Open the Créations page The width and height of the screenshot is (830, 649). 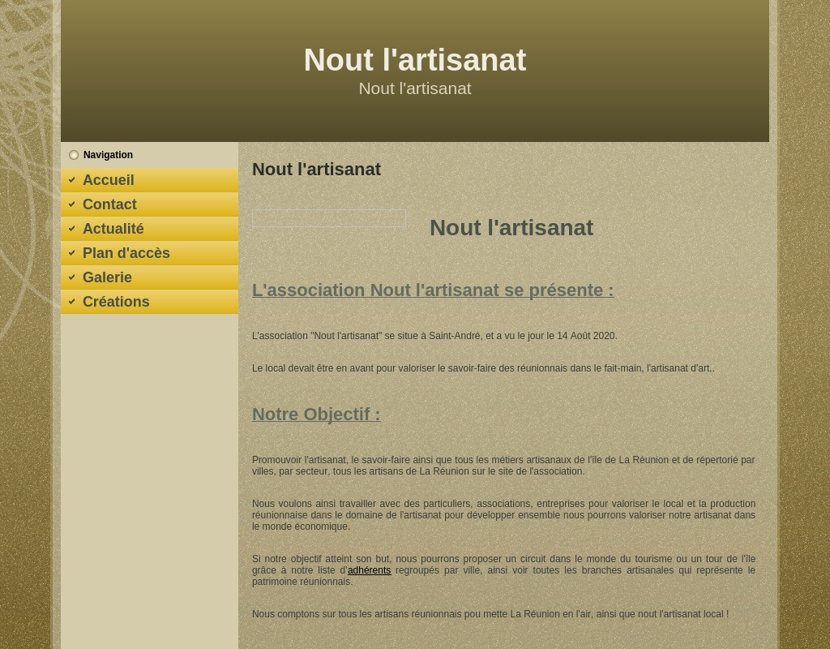149,302
